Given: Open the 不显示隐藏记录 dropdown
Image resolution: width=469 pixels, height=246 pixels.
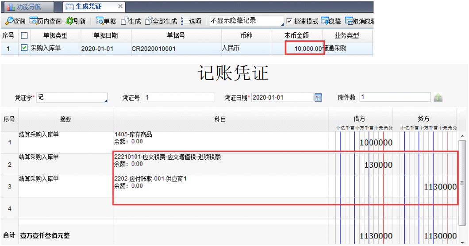Looking at the screenshot, I should (246, 21).
